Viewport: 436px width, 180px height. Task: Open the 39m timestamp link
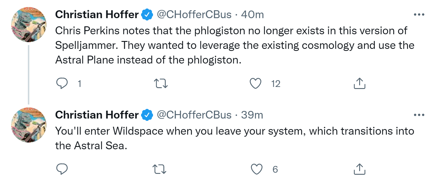(x=252, y=115)
